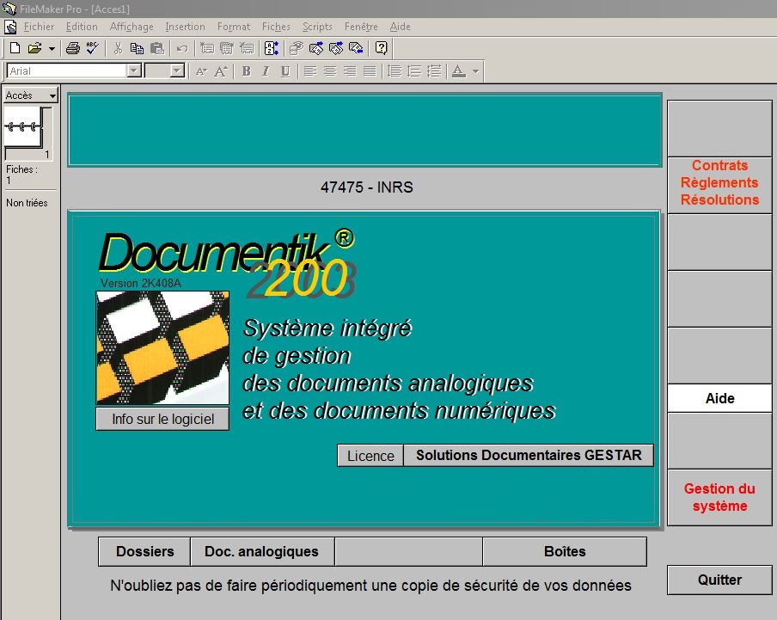Justify text alignment
This screenshot has height=620, width=777.
point(370,71)
